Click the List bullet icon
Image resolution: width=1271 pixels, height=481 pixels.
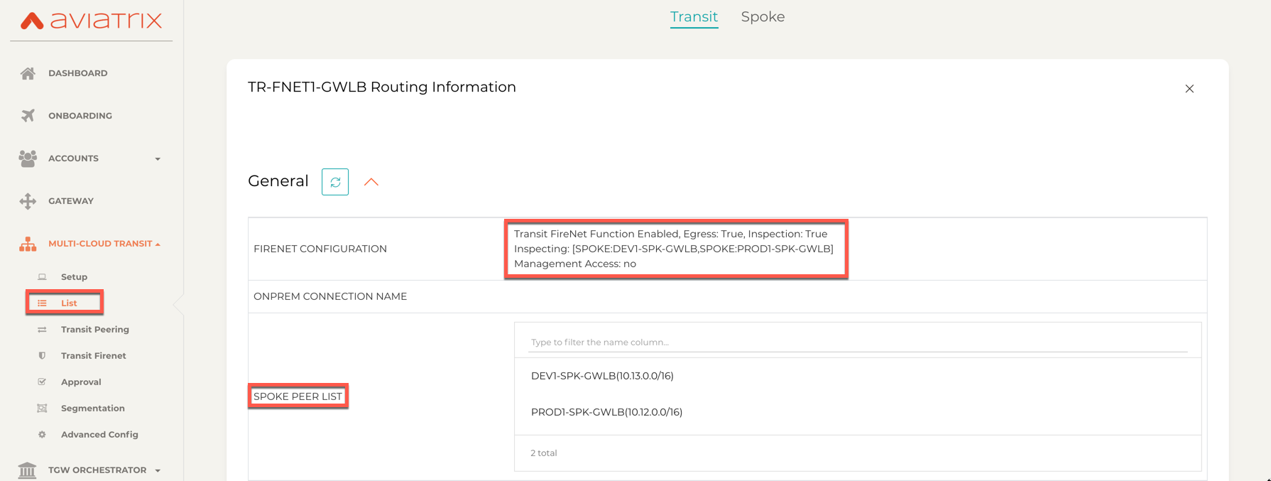(42, 303)
